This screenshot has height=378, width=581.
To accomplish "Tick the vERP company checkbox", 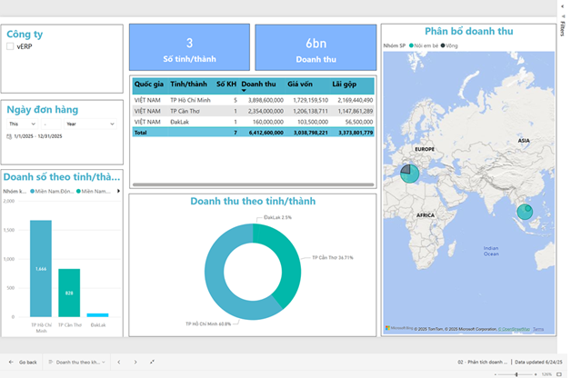I will (x=10, y=45).
